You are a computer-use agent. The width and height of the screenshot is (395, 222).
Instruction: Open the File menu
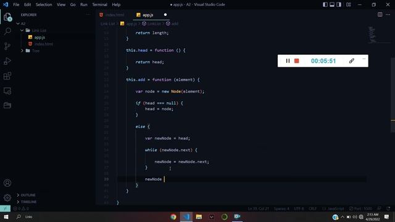16,4
